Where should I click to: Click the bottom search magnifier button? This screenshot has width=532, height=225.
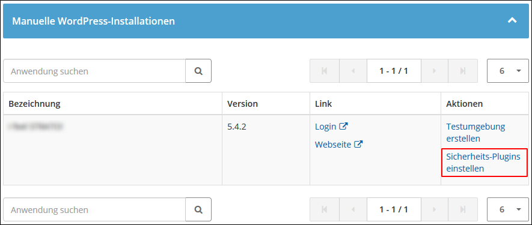198,209
